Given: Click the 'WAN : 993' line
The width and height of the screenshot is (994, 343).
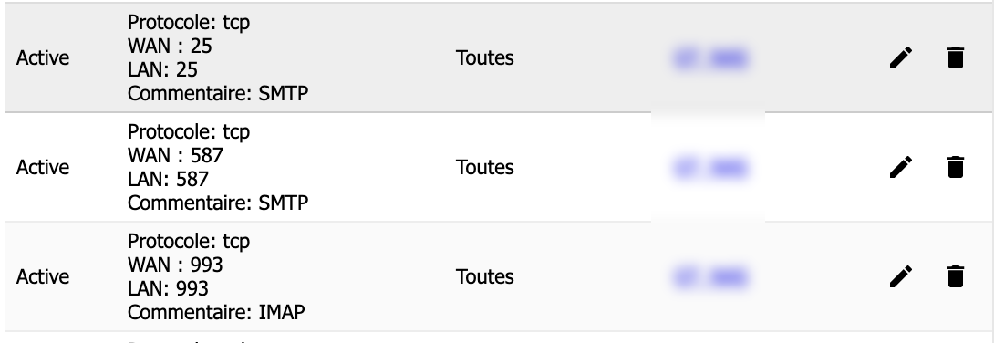Looking at the screenshot, I should (175, 265).
